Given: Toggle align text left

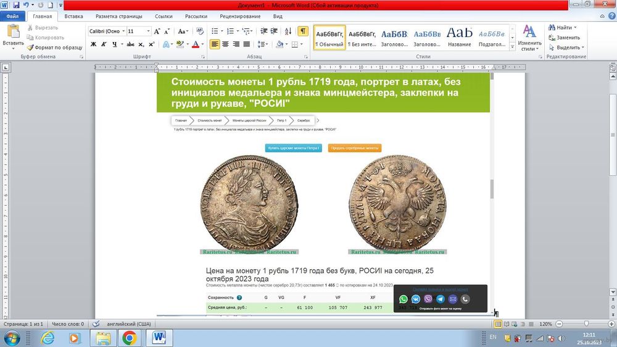Looking at the screenshot, I should point(215,44).
